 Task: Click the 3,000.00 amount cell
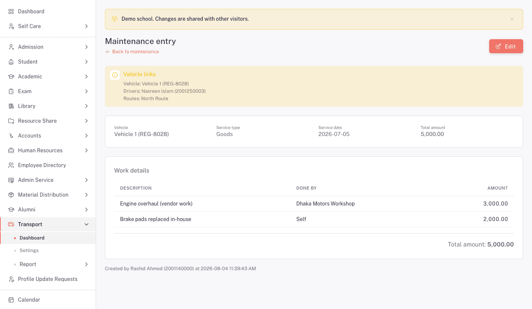(x=495, y=204)
